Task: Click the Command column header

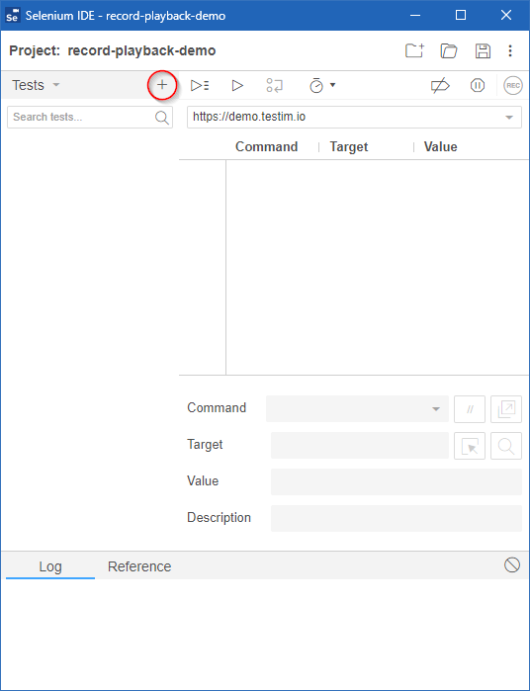Action: pos(266,146)
